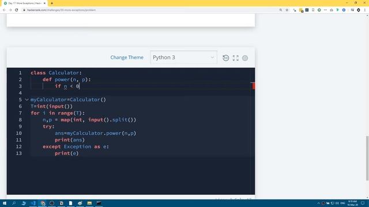Open the Windows Start menu
The width and height of the screenshot is (369, 207).
click(5, 203)
